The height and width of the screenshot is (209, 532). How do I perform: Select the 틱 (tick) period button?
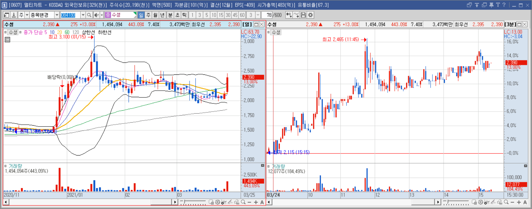184,15
